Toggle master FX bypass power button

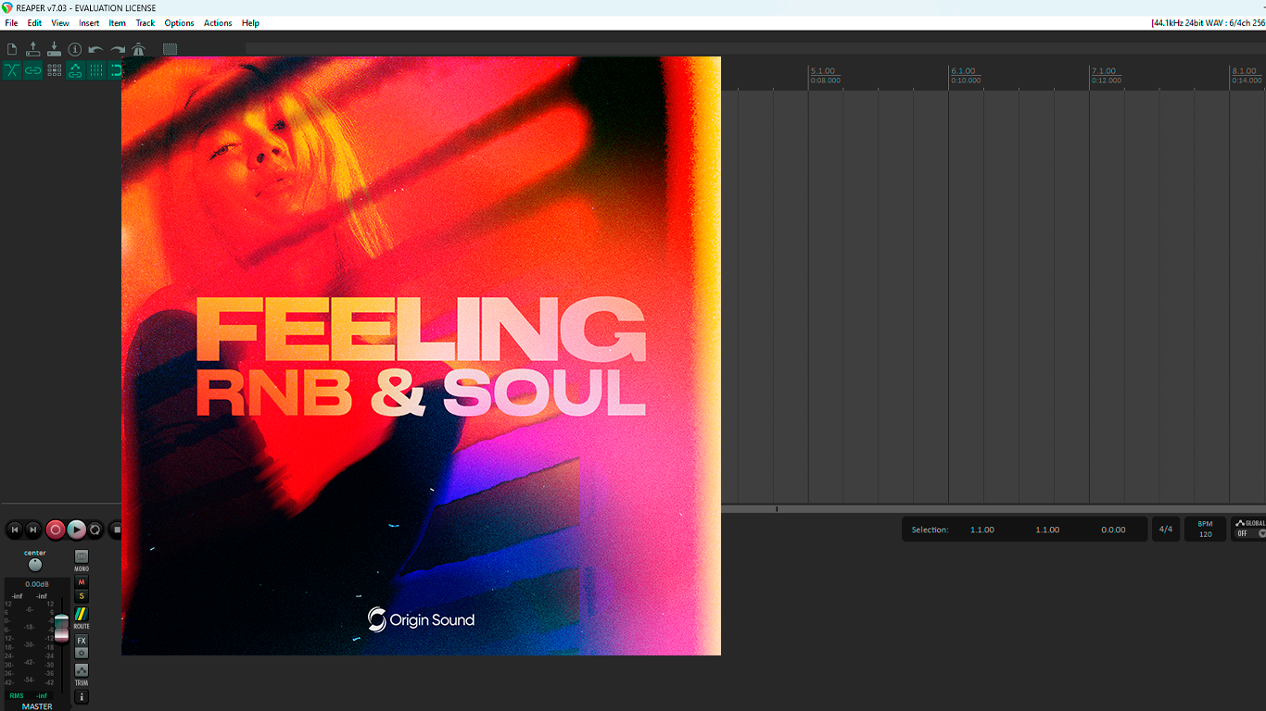click(82, 653)
